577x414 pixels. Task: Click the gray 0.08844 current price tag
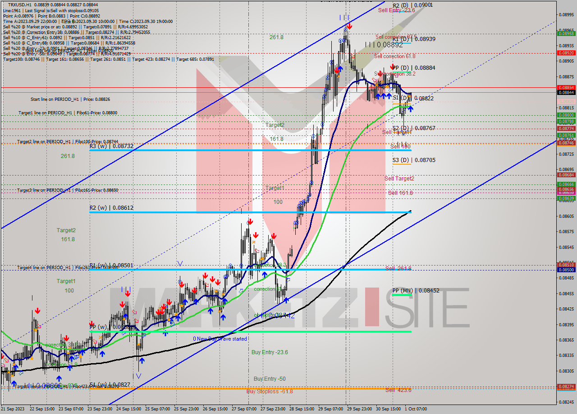coord(566,92)
